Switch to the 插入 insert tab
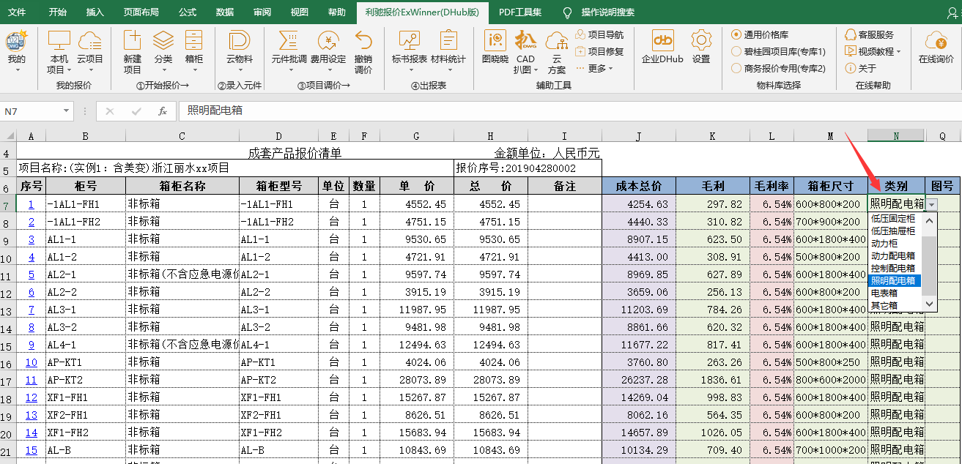962x464 pixels. click(95, 12)
